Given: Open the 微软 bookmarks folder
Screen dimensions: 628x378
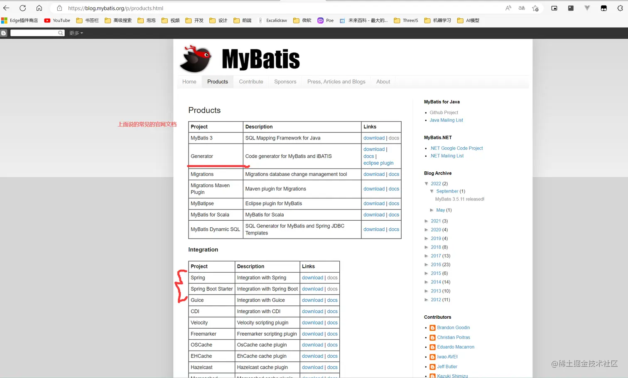Looking at the screenshot, I should (x=302, y=20).
